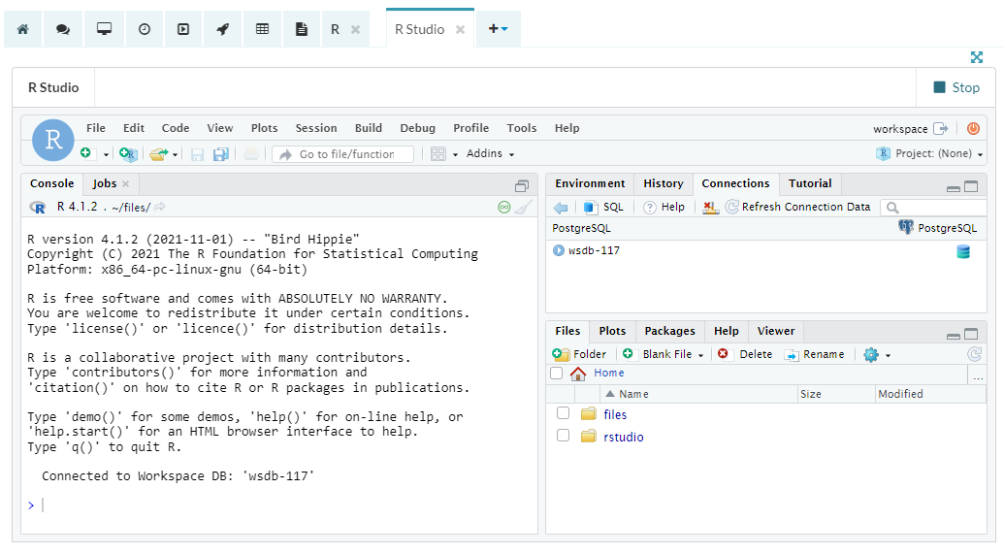The height and width of the screenshot is (554, 1004).
Task: Click the wsdb-117 database cylinder icon
Action: pos(963,251)
